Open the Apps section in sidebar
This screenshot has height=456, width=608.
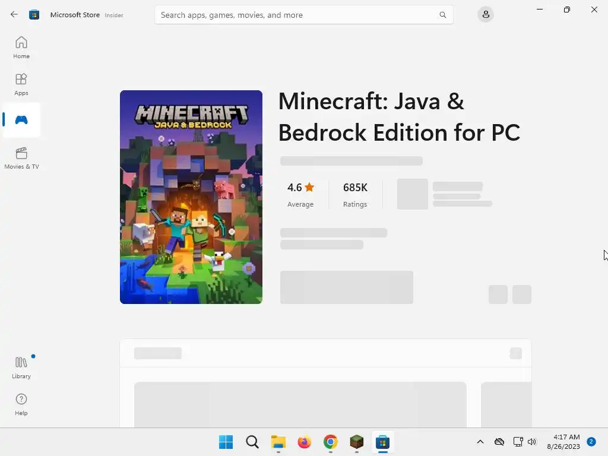pos(21,84)
